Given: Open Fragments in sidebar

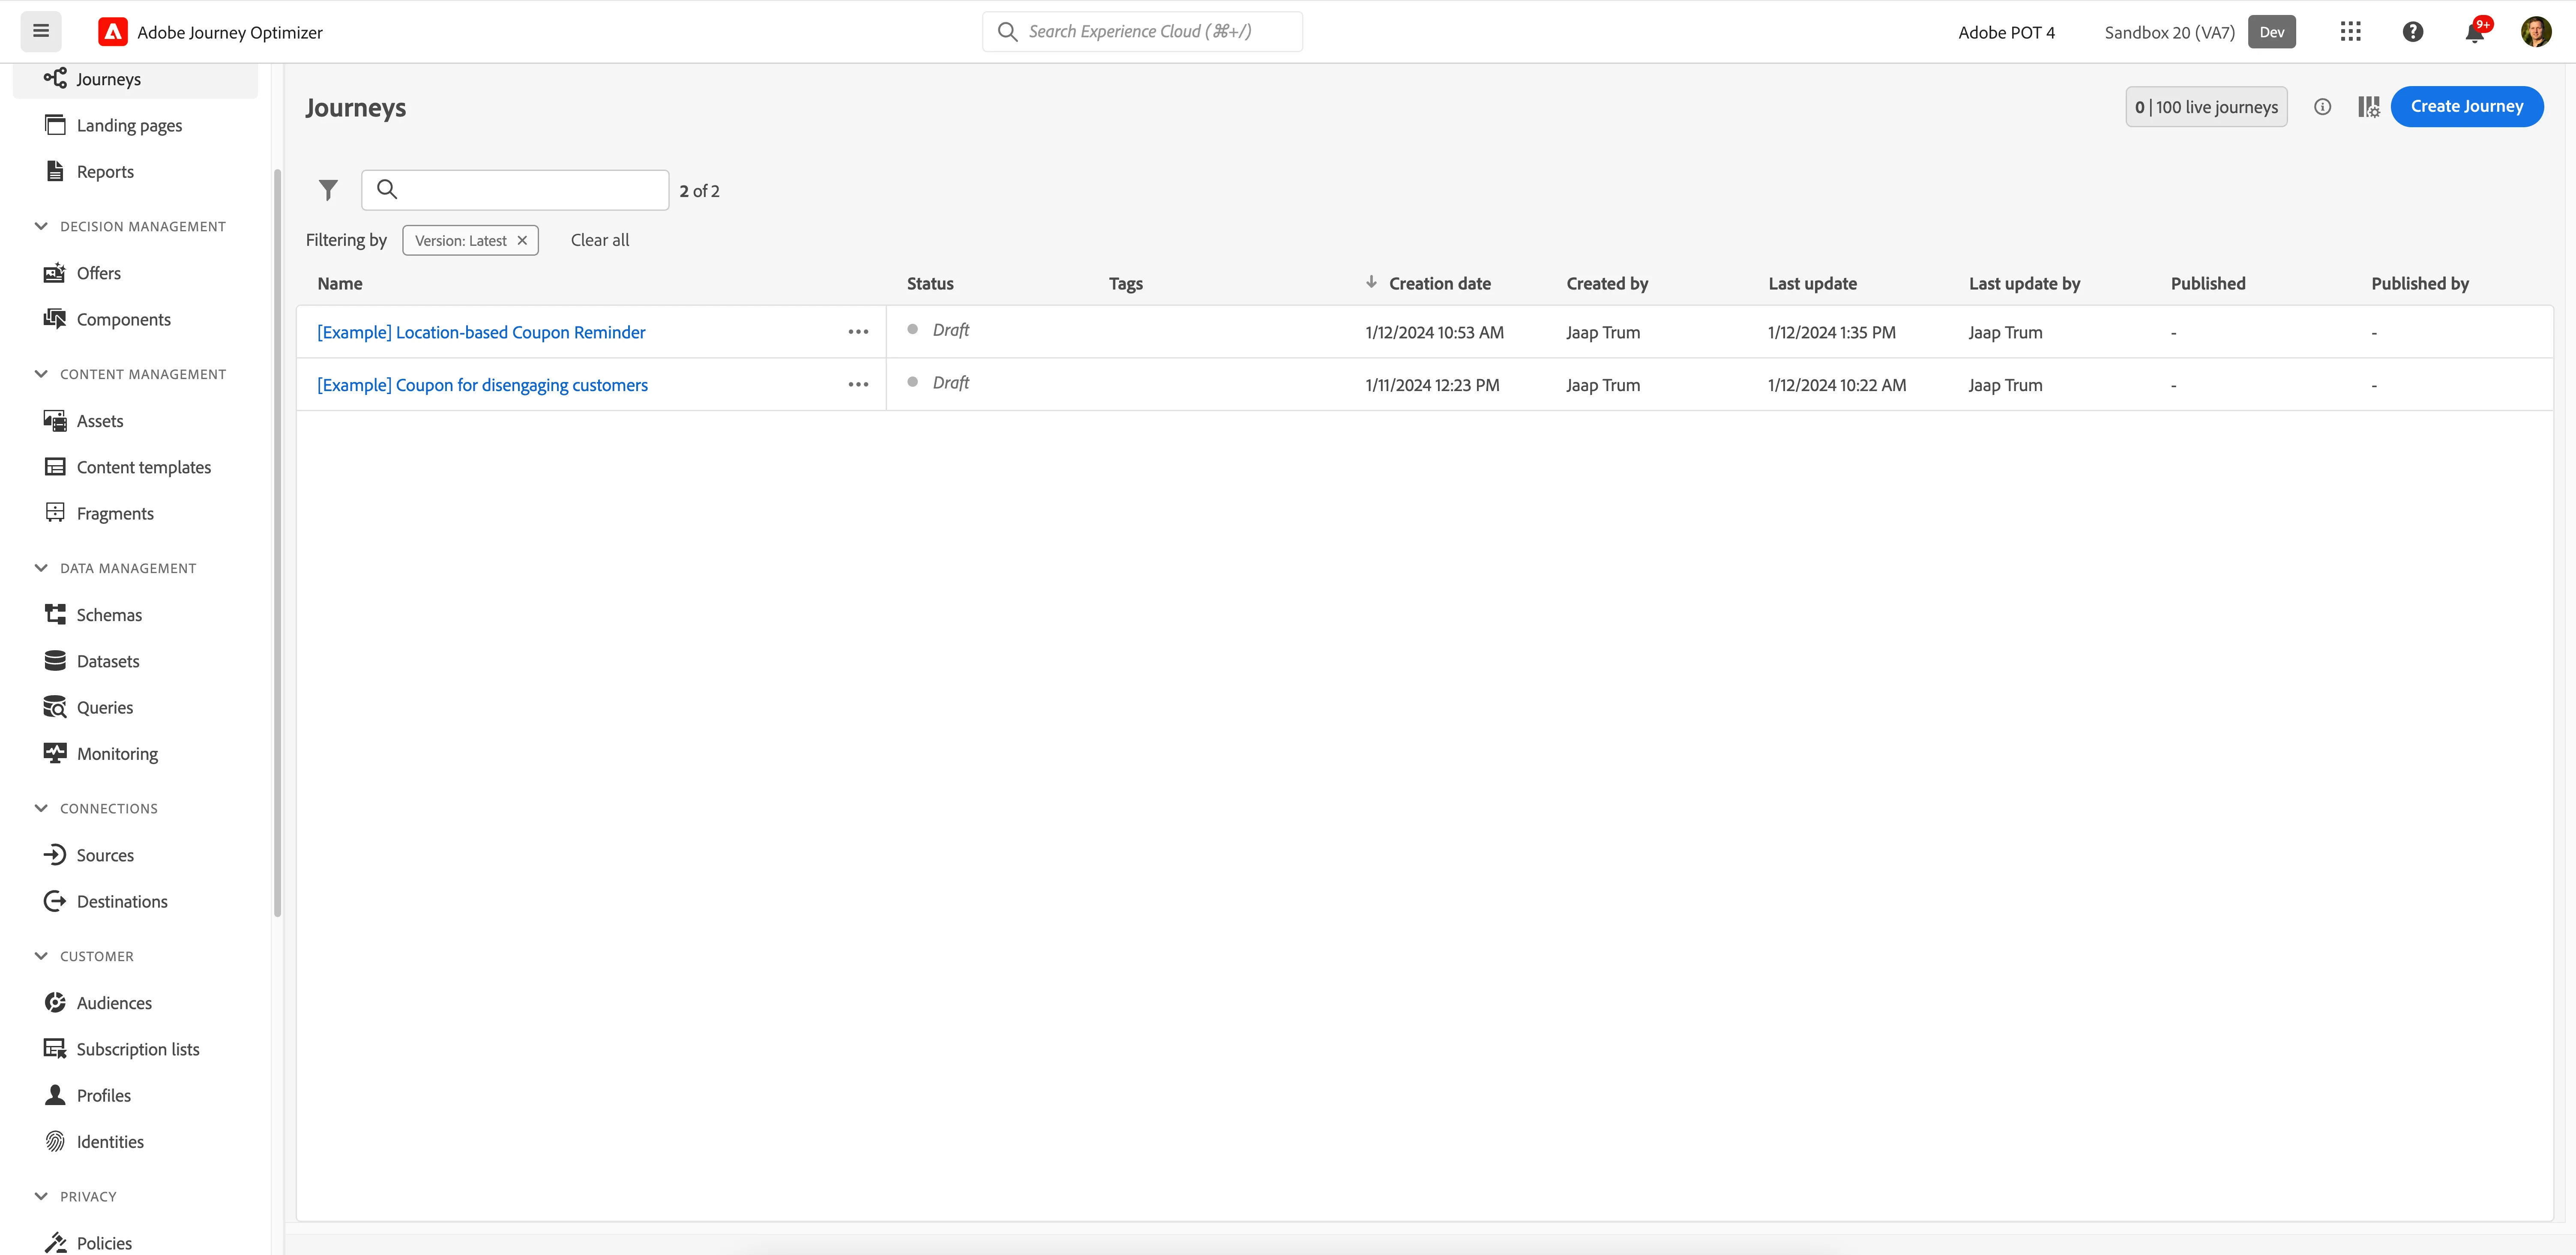Looking at the screenshot, I should point(115,513).
